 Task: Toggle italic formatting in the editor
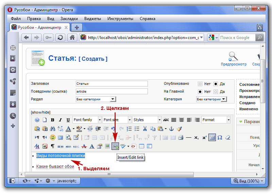tap(60, 120)
